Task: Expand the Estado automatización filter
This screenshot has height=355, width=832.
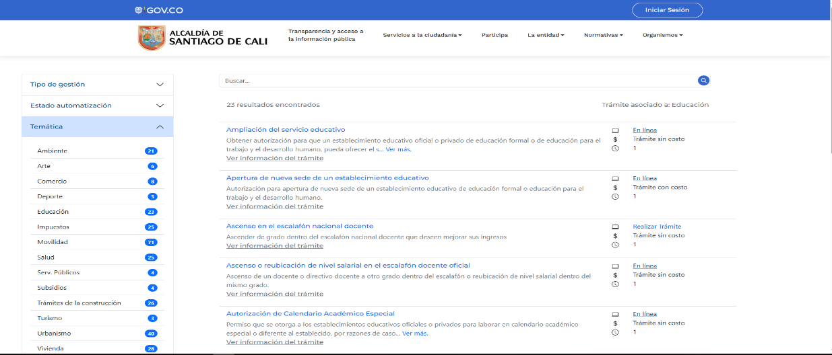Action: (x=98, y=106)
